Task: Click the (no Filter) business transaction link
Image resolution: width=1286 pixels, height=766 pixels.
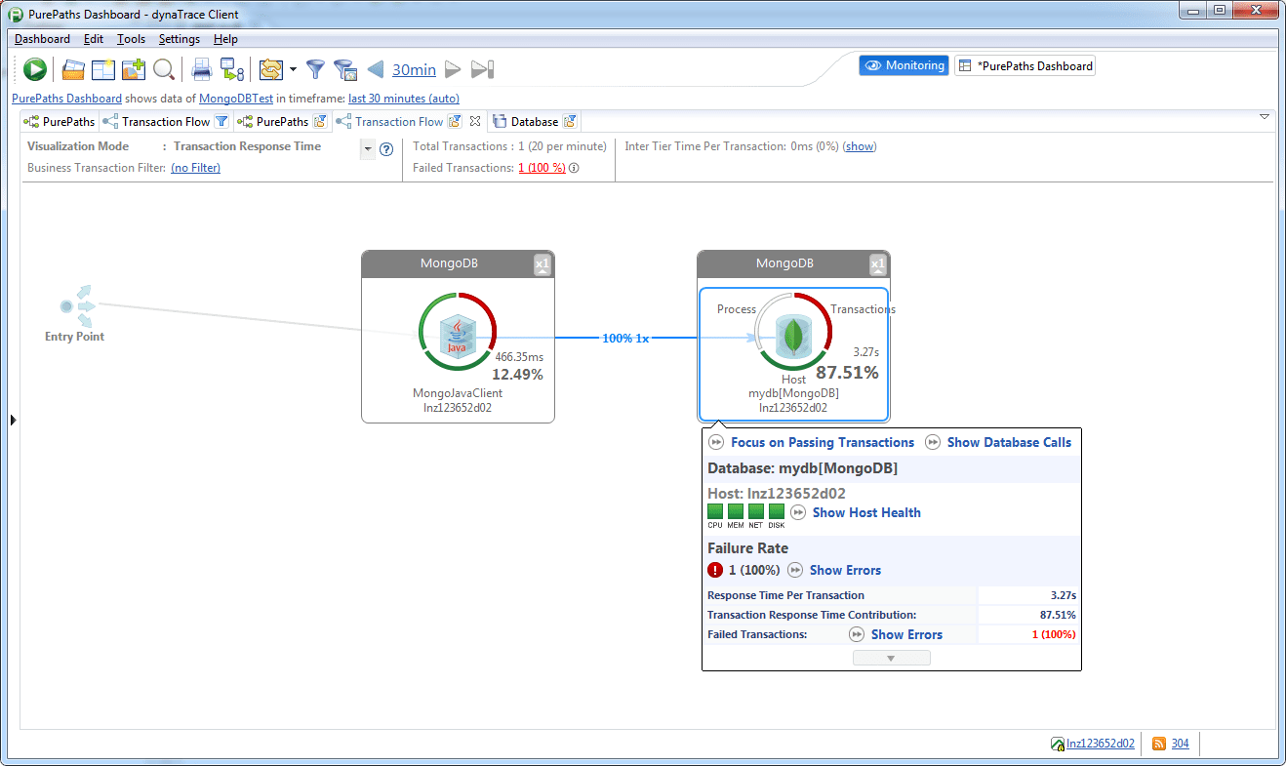Action: tap(195, 168)
